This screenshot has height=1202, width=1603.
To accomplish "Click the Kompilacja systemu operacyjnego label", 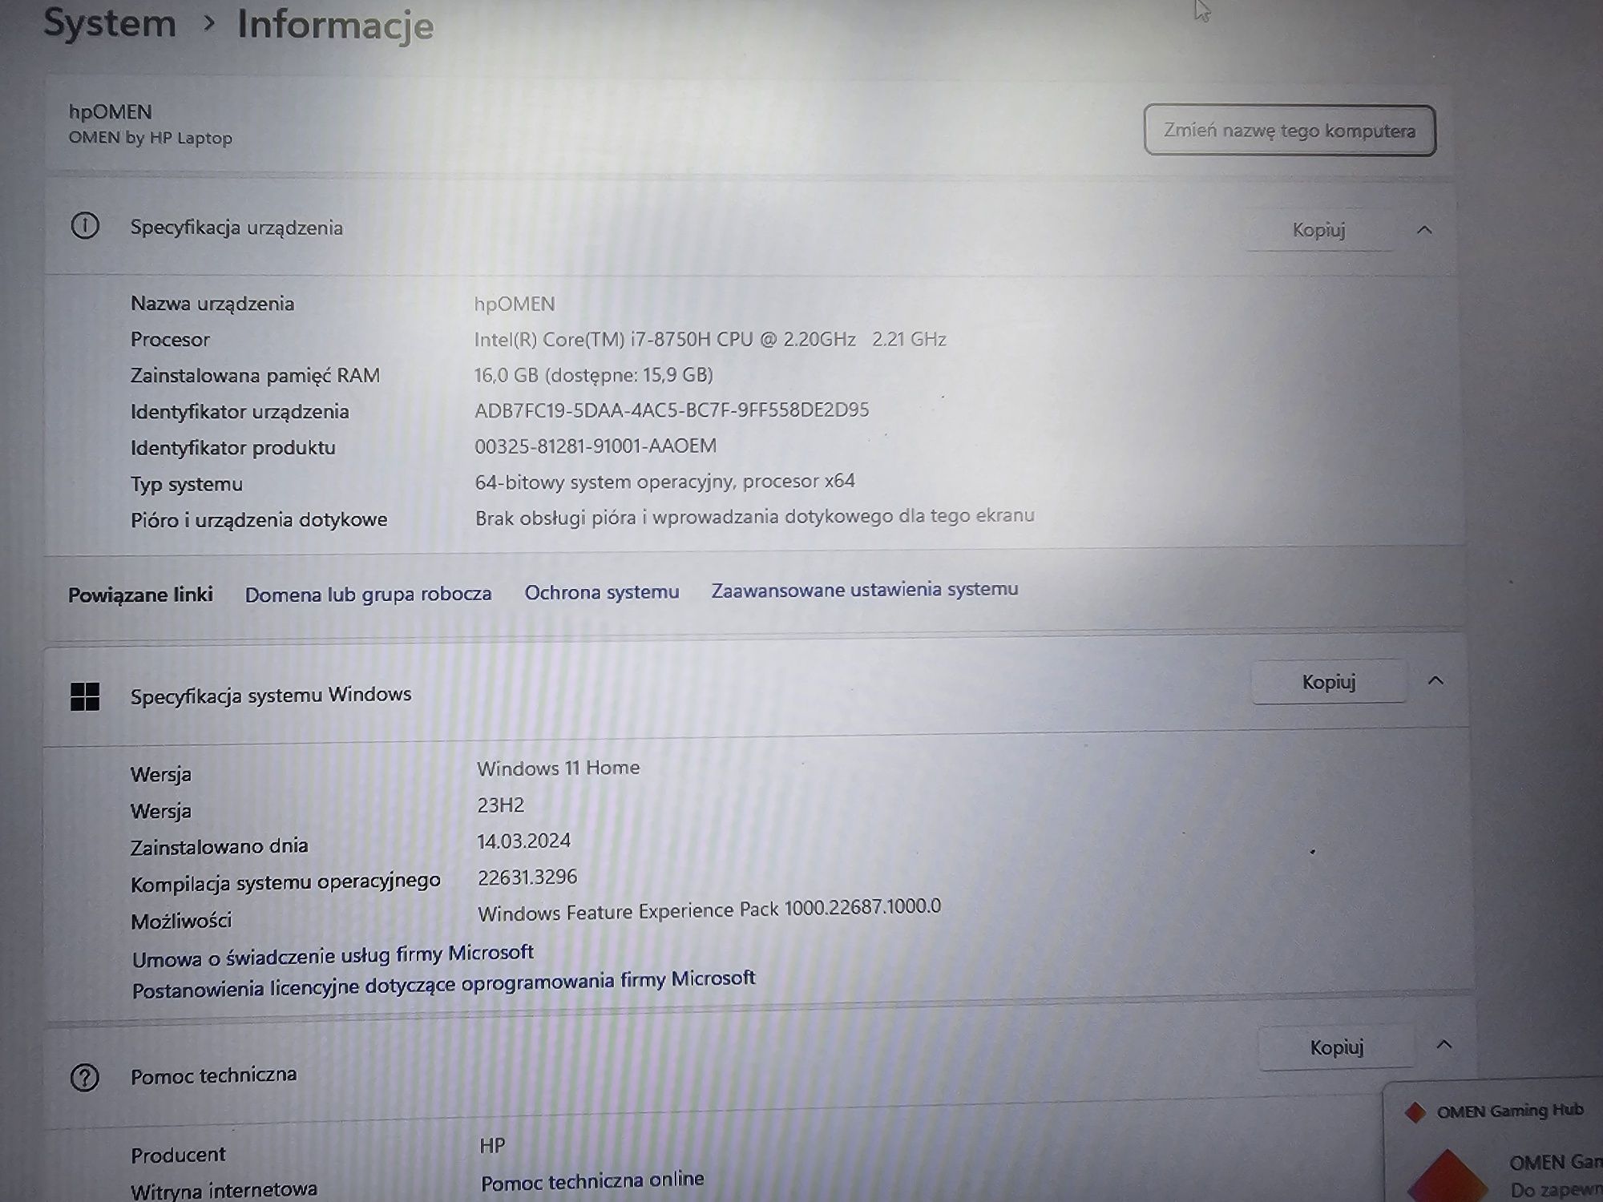I will click(x=285, y=882).
